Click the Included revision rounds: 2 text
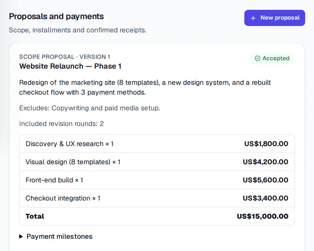This screenshot has width=314, height=251. click(62, 124)
